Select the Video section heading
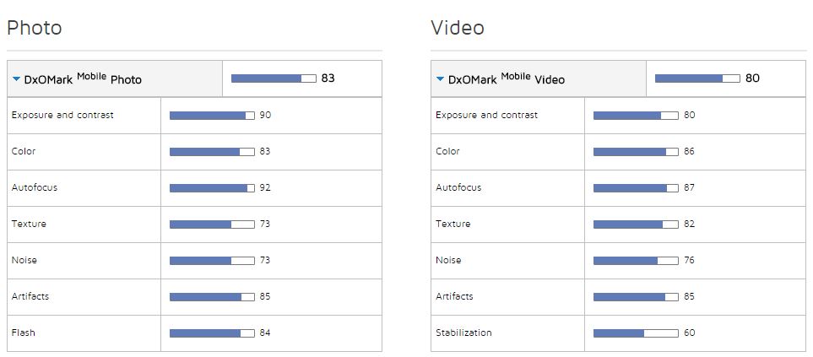This screenshot has width=813, height=357. (458, 28)
